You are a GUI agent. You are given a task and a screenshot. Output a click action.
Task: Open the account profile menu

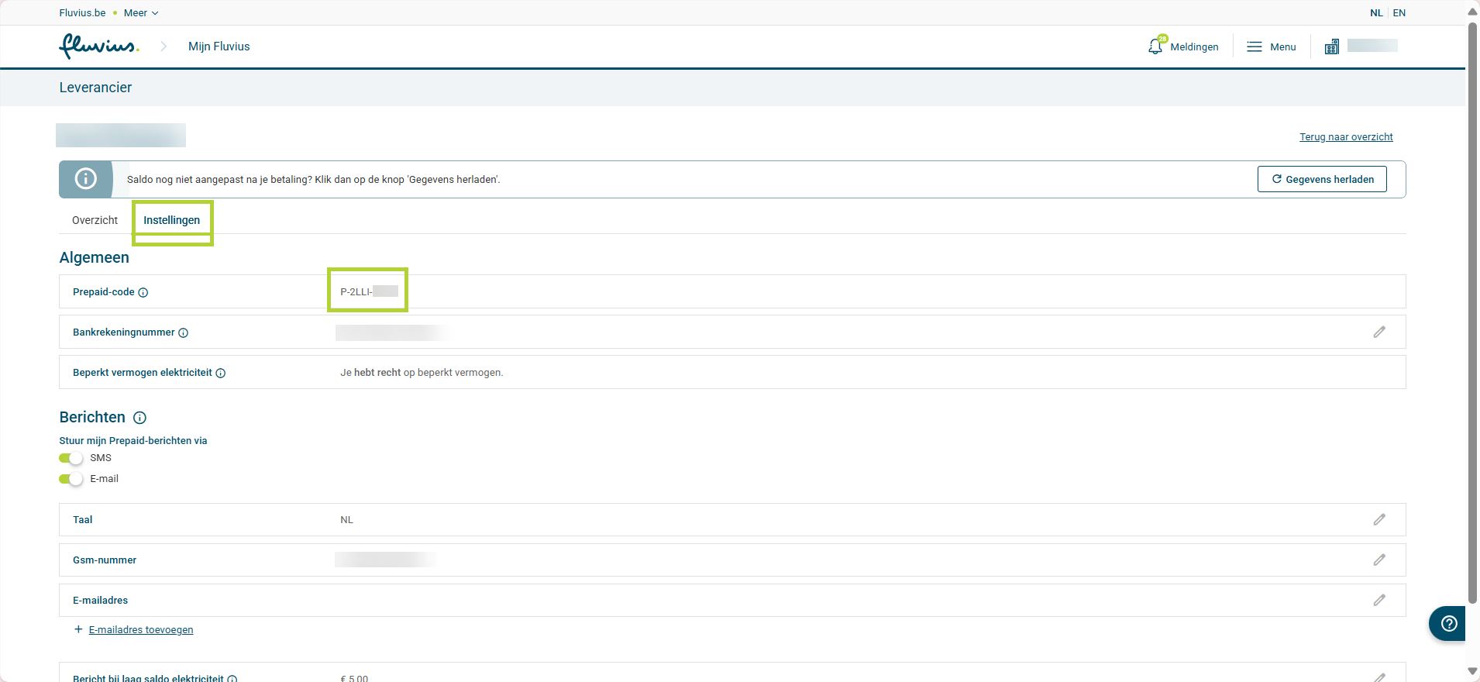point(1361,46)
